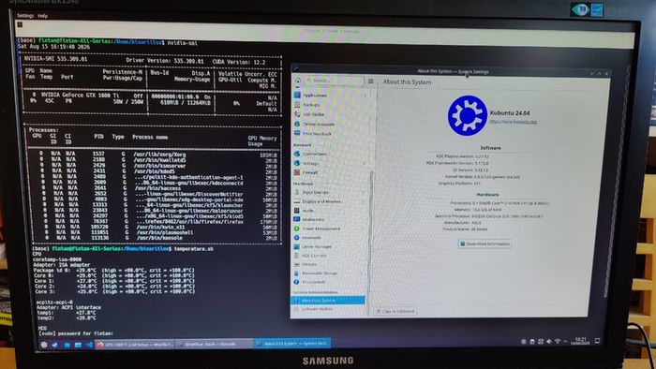Click the Home icon in System Settings sidebar
Image resolution: width=656 pixels, height=369 pixels.
pos(297,81)
